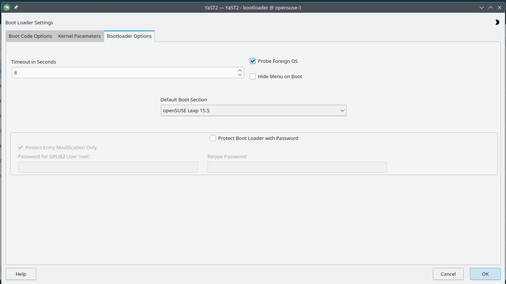Check Protect Boot Loader with Password
This screenshot has width=506, height=284.
213,138
